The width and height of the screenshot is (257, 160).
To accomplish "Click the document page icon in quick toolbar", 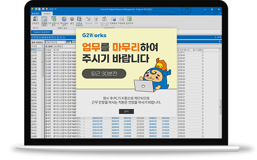I will point(39,9).
